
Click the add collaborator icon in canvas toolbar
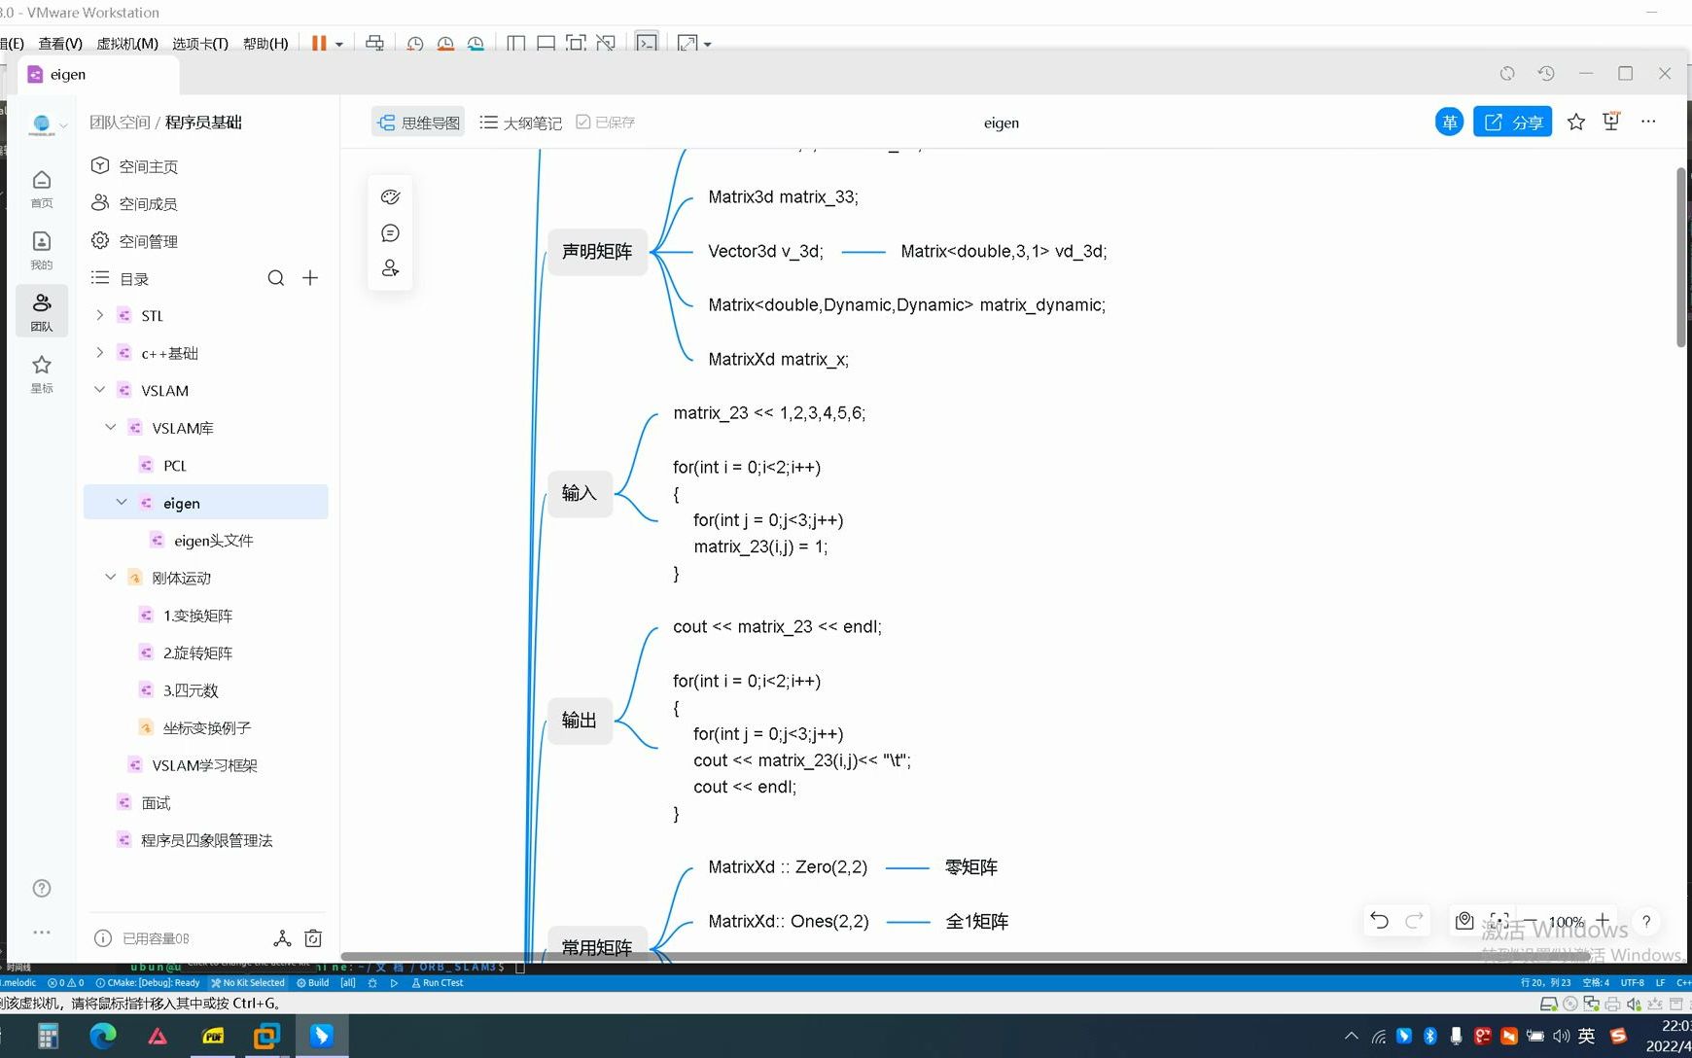(390, 268)
